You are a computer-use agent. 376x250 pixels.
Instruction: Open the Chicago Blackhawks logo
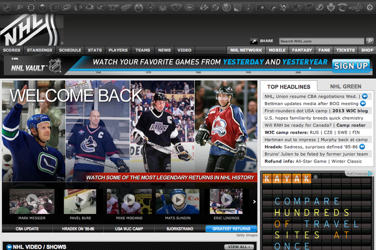coord(77,7)
